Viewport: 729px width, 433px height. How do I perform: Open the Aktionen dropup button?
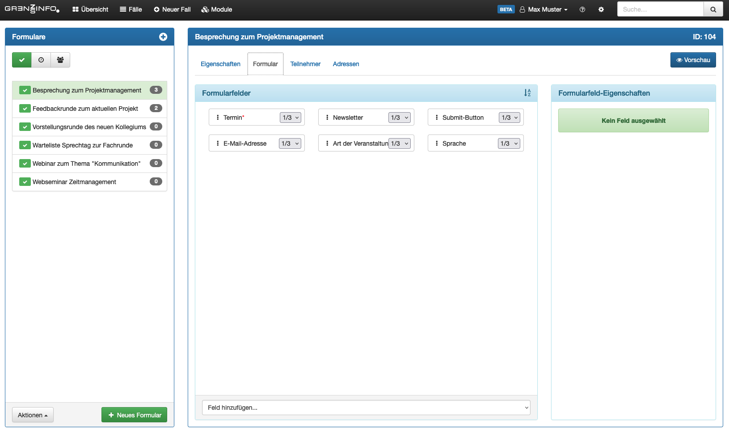tap(33, 415)
